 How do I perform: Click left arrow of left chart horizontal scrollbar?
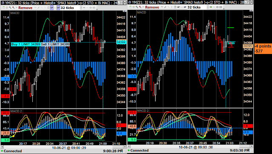[2, 147]
